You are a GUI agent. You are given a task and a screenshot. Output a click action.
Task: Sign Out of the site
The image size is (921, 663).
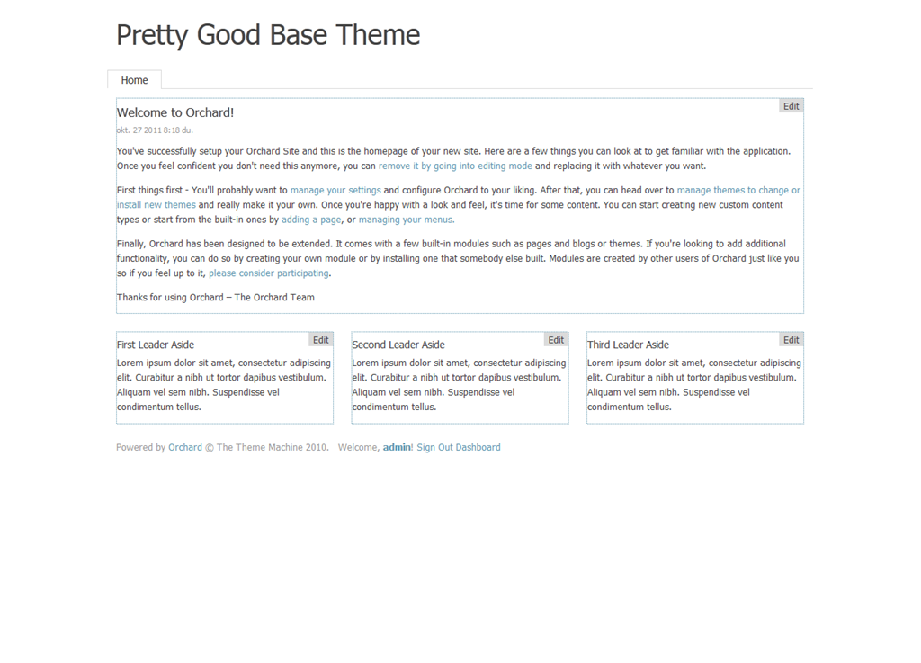pos(434,447)
